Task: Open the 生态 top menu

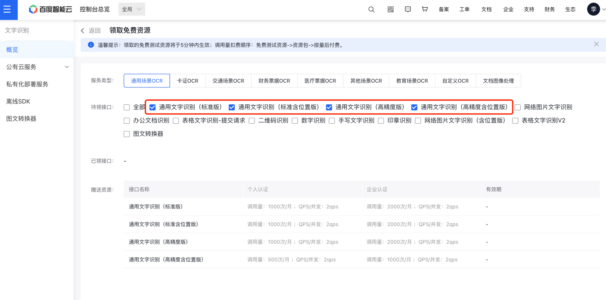Action: point(571,9)
